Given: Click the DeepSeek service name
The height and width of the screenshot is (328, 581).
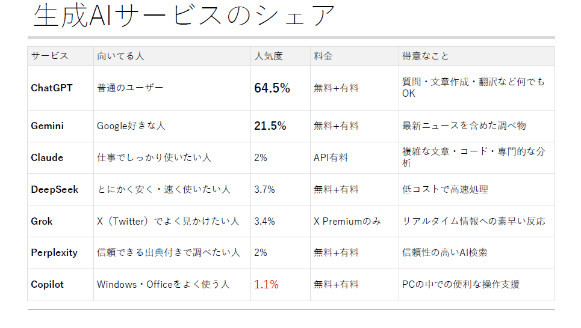Looking at the screenshot, I should tap(55, 189).
